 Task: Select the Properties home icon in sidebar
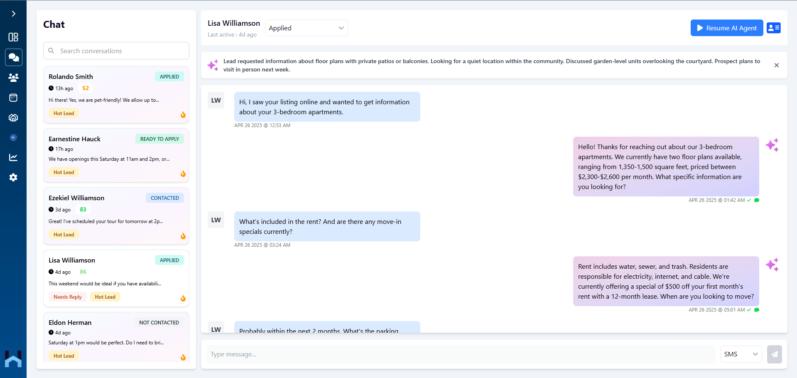[x=13, y=118]
